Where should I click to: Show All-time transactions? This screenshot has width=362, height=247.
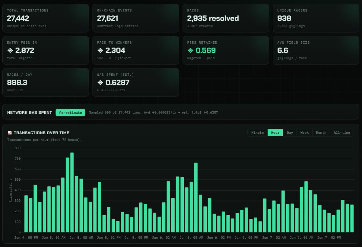click(342, 133)
